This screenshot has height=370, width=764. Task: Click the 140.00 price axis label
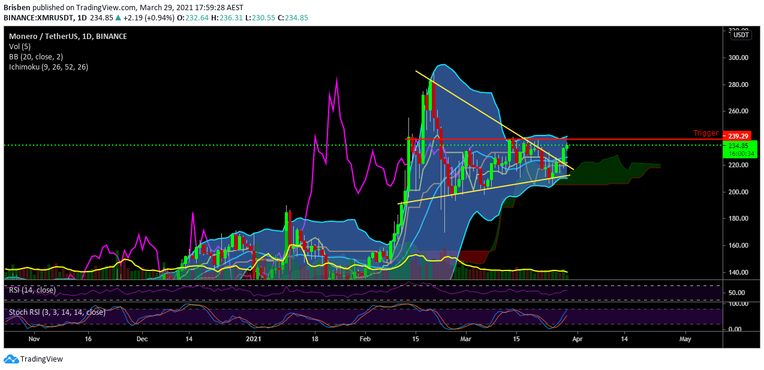click(x=738, y=272)
